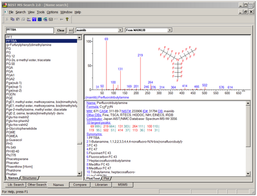Switch to the Other Search tab
The image size is (257, 196).
pos(37,185)
